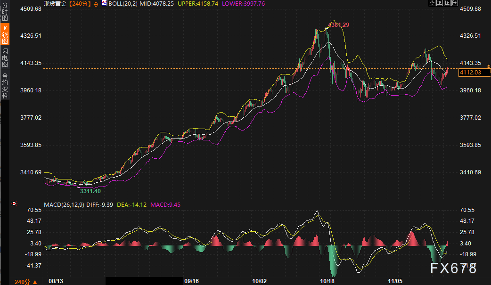Click the chart playback flag icon
The width and height of the screenshot is (491, 285).
[447, 3]
